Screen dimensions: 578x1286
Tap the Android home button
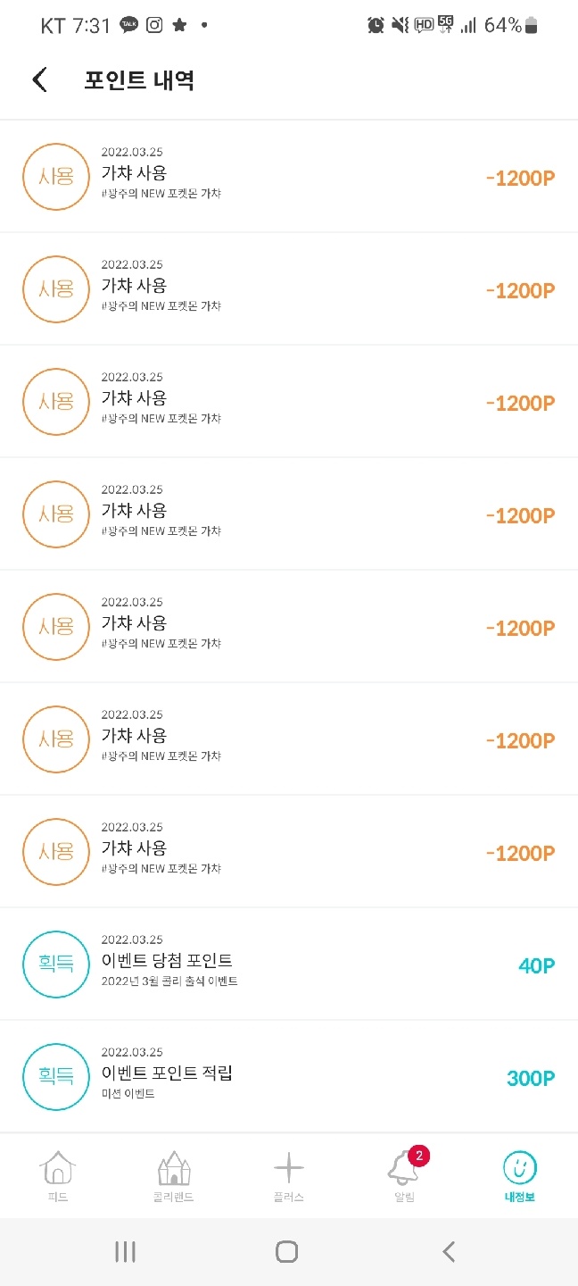tap(286, 1251)
